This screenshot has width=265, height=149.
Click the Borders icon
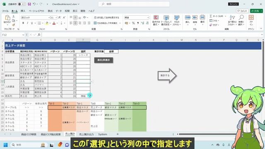(x=39, y=23)
